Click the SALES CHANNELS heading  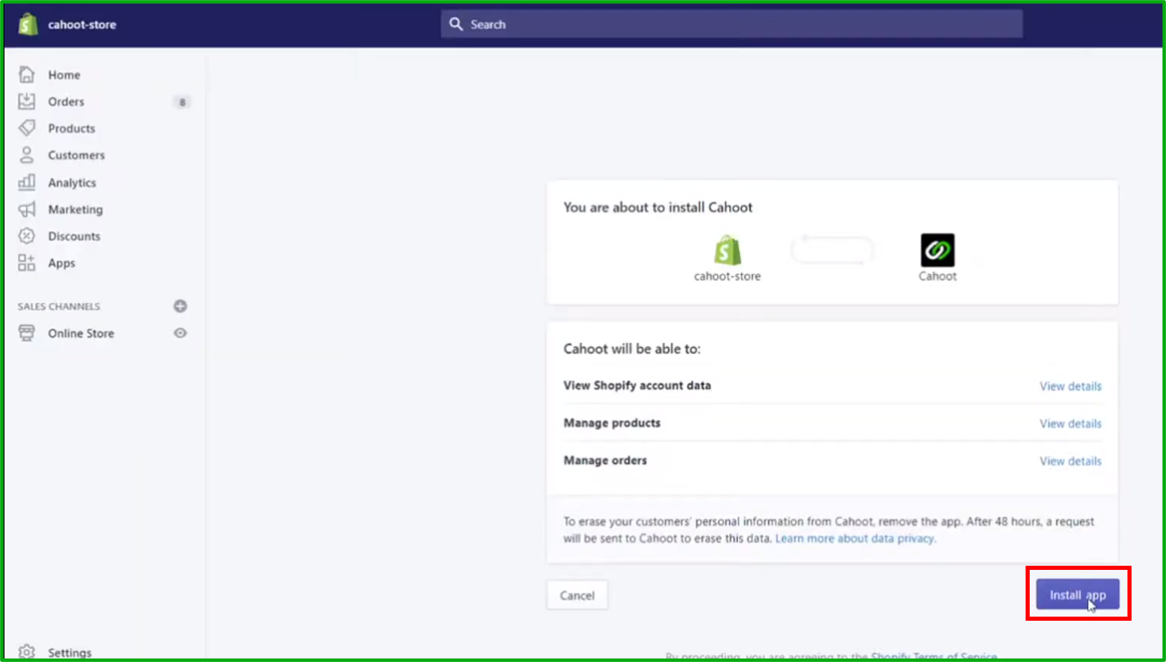coord(59,307)
